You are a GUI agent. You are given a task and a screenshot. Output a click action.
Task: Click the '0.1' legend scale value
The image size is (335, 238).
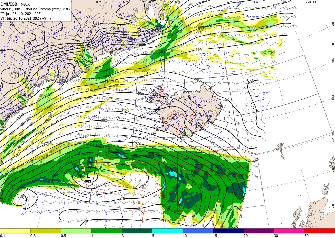click(2, 236)
